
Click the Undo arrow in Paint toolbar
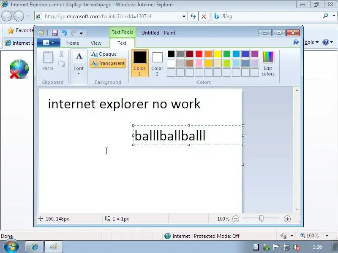(x=64, y=33)
